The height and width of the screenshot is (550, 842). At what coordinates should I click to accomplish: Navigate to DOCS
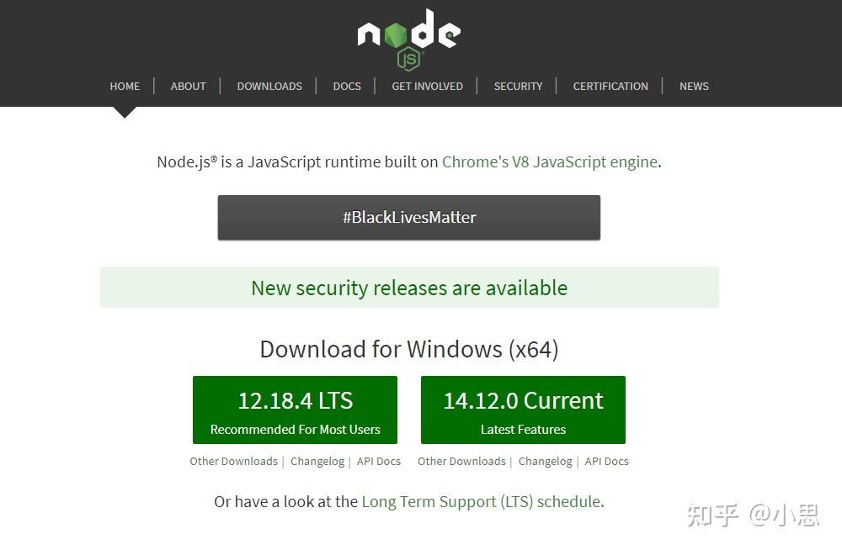[x=347, y=86]
